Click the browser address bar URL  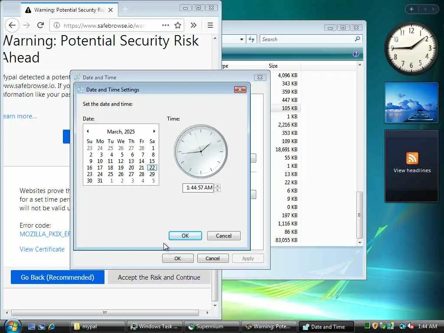point(105,26)
